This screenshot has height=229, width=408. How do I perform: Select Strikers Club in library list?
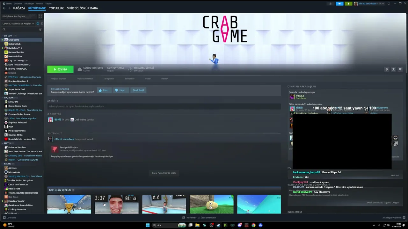coord(22,44)
